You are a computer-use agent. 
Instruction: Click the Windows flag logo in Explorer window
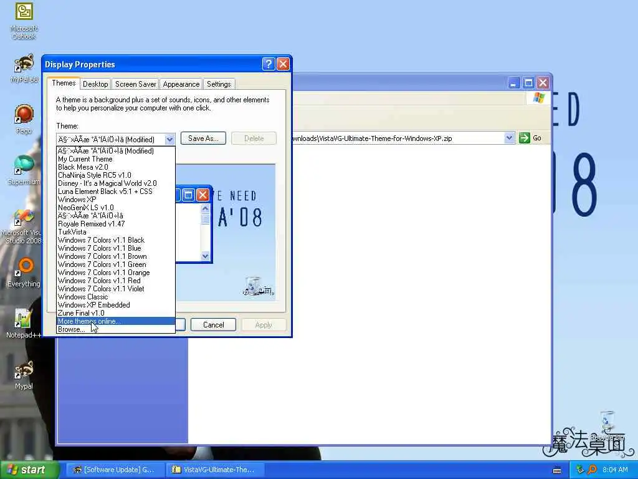[x=538, y=98]
